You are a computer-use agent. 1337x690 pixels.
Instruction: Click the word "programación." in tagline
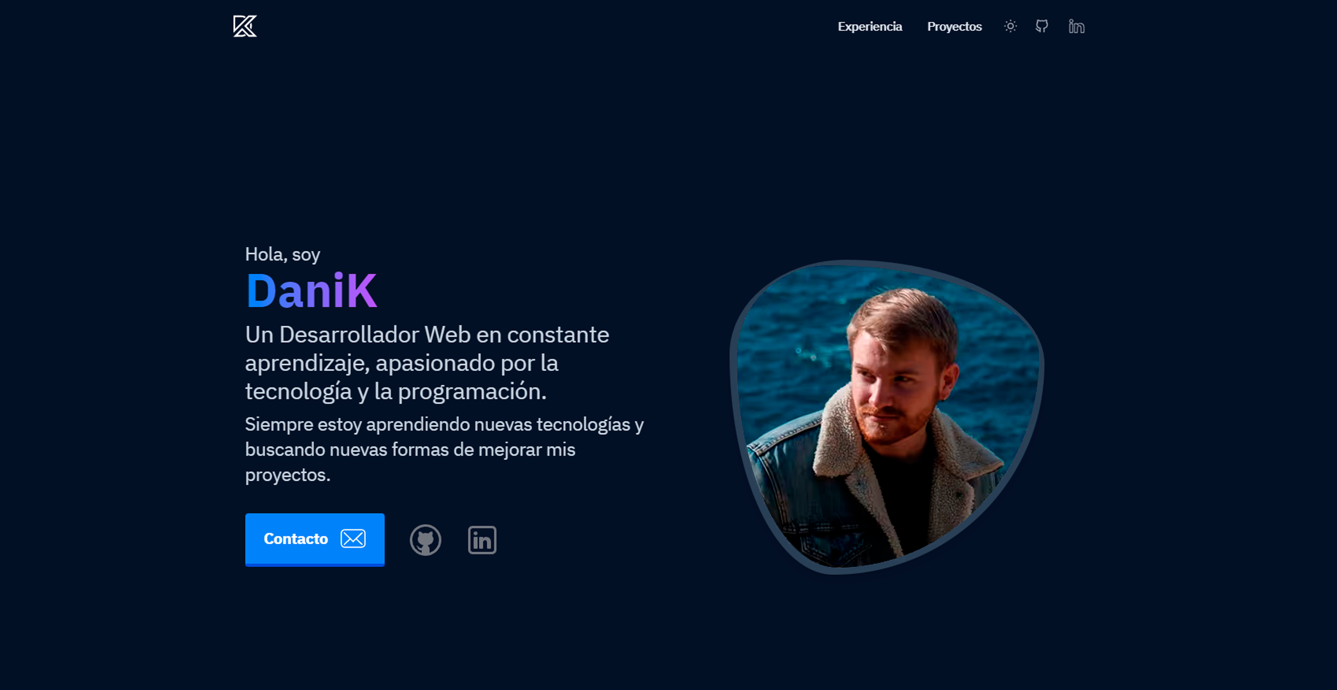(472, 392)
